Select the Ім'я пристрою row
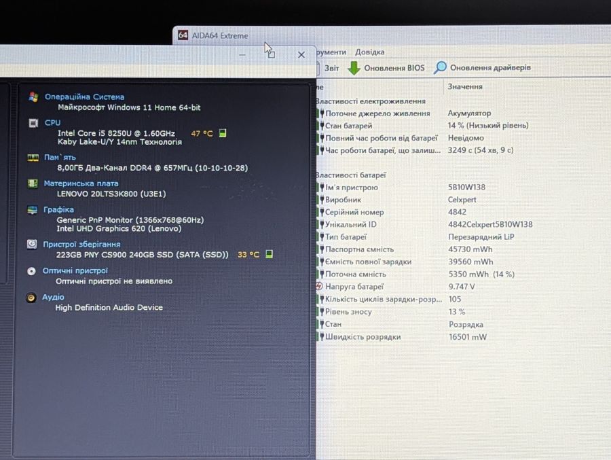 (x=401, y=188)
